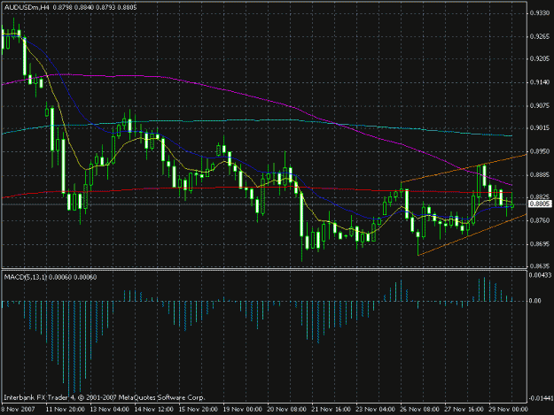Select the current price tag 0.8805

[540, 204]
